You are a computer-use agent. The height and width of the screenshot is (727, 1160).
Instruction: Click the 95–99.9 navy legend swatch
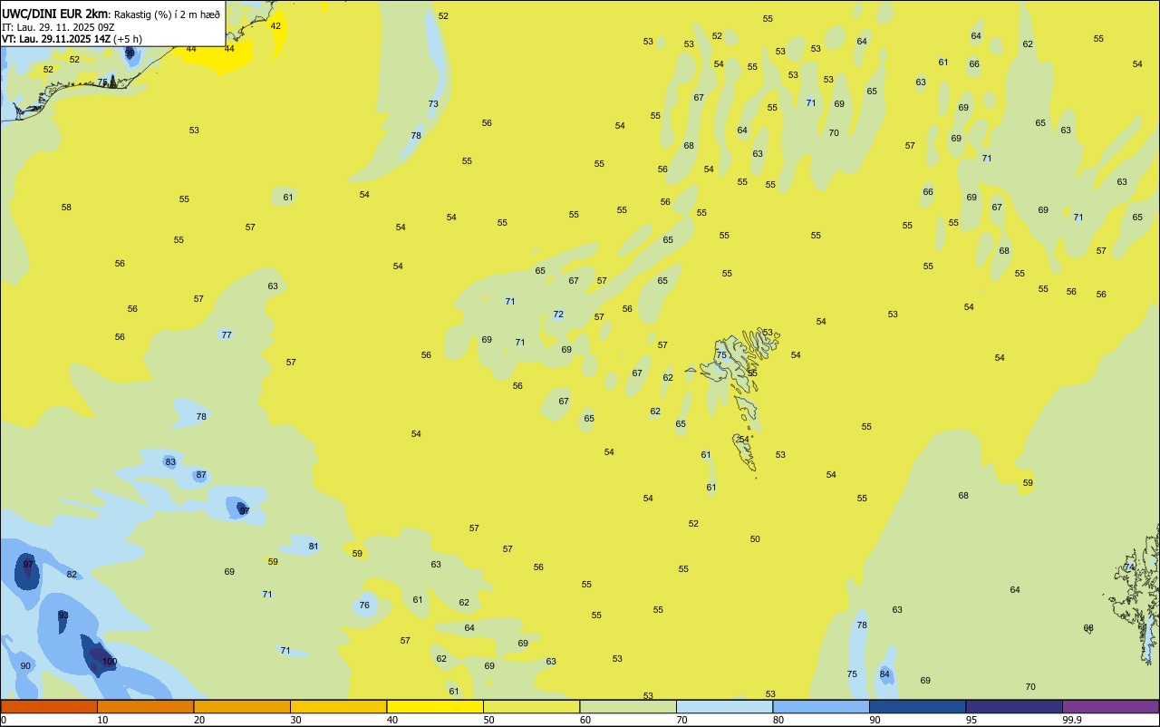click(x=1014, y=706)
